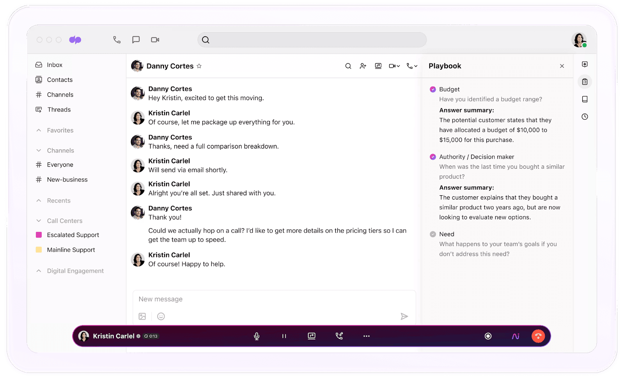Click the record button in the call bar
This screenshot has height=378, width=624.
pyautogui.click(x=488, y=336)
